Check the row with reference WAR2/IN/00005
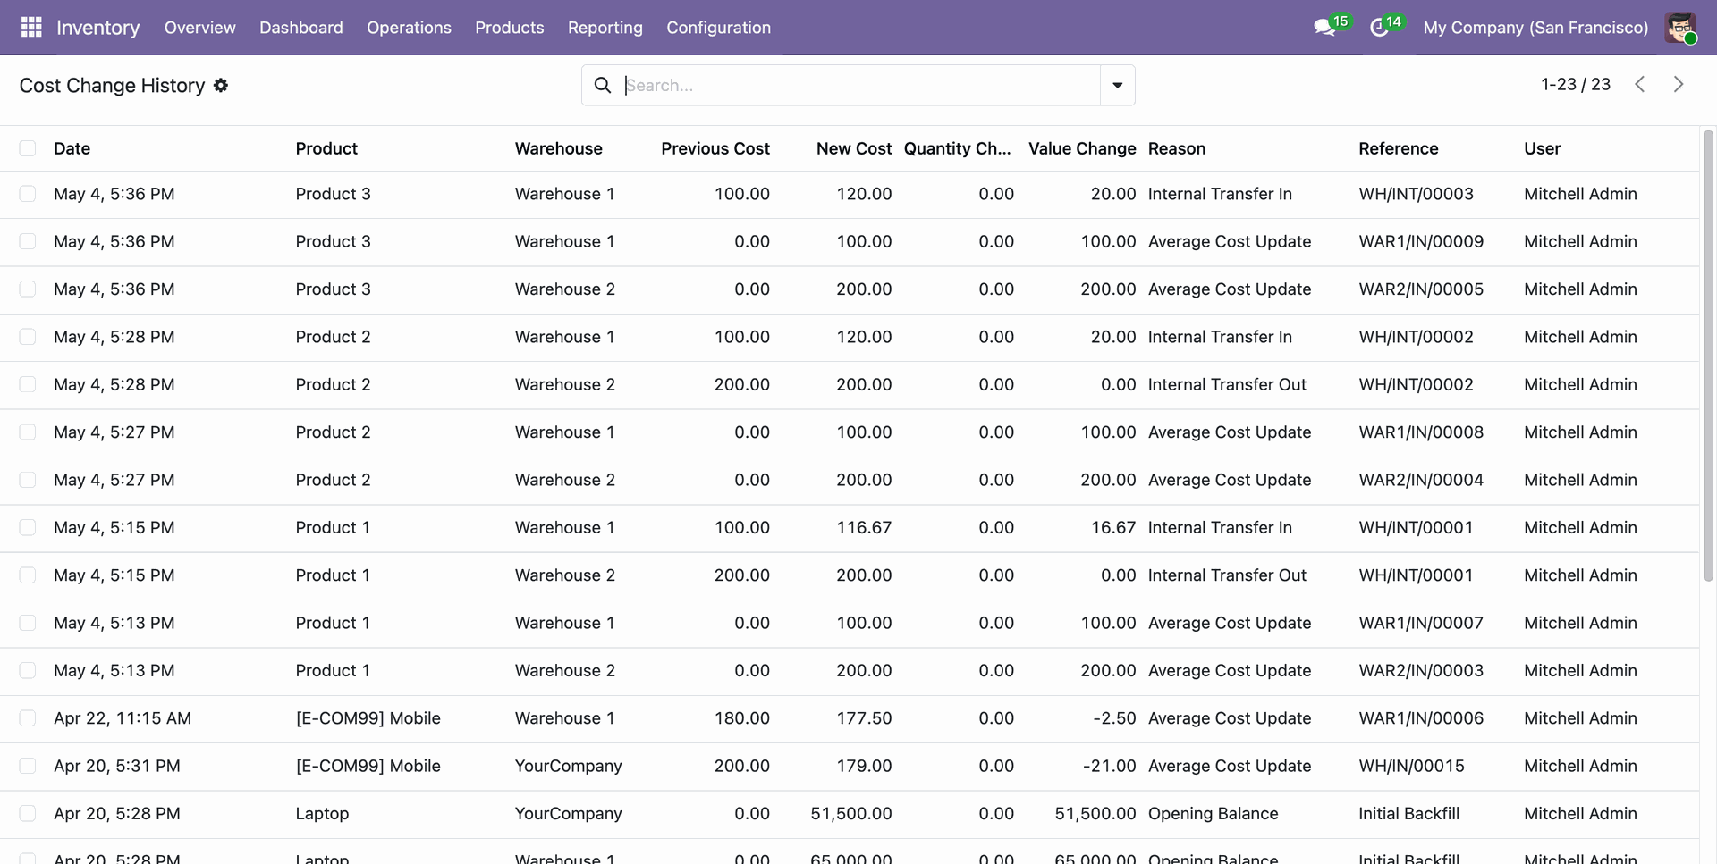1717x864 pixels. coord(28,289)
